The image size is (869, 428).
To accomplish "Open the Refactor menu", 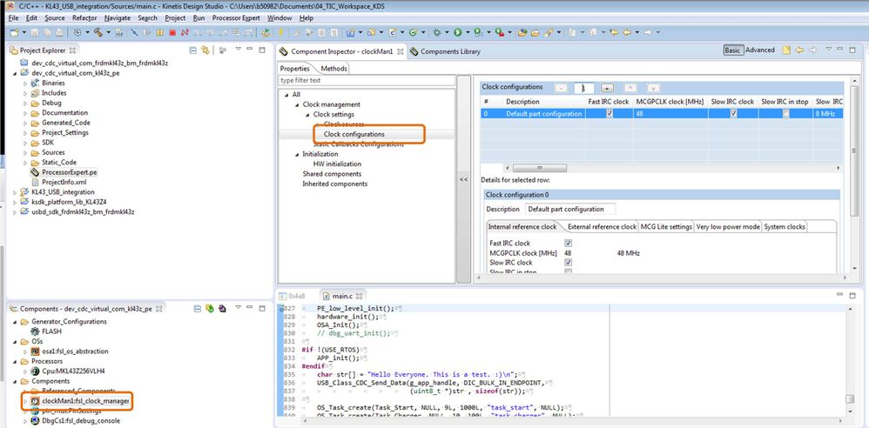I will [x=84, y=17].
